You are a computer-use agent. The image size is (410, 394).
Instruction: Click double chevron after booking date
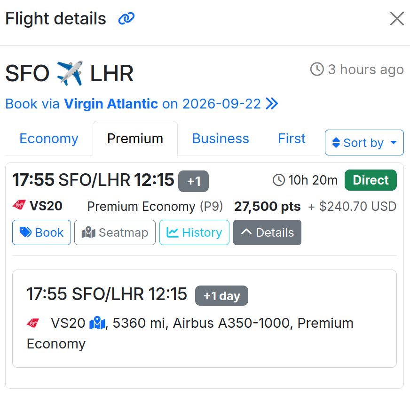pos(272,104)
